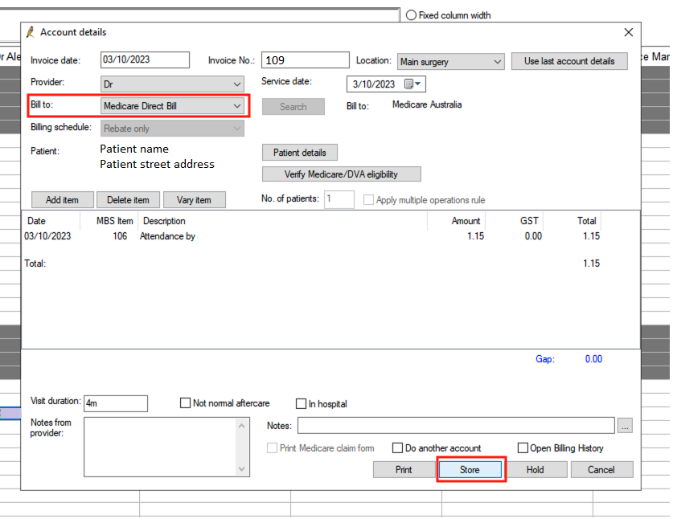Click Use last account details
This screenshot has height=519, width=673.
(569, 62)
